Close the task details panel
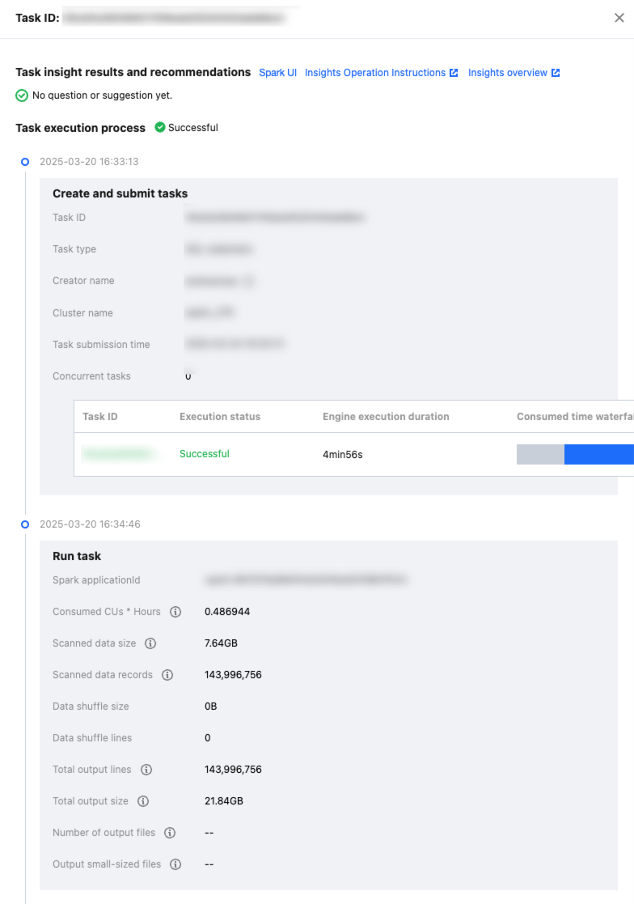The height and width of the screenshot is (904, 634). point(619,18)
